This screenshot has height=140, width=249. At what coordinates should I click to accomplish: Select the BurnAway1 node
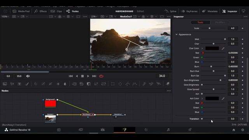[88, 114]
